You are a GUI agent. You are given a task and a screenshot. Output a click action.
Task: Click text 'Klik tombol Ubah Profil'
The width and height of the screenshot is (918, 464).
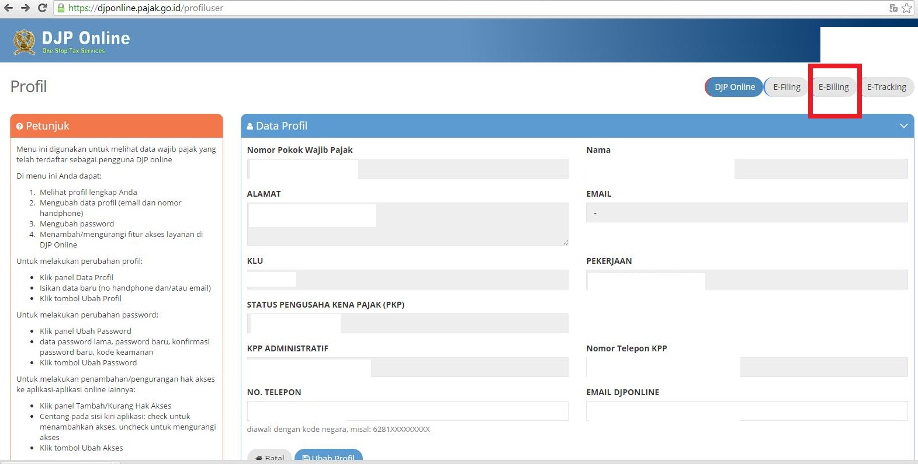81,298
